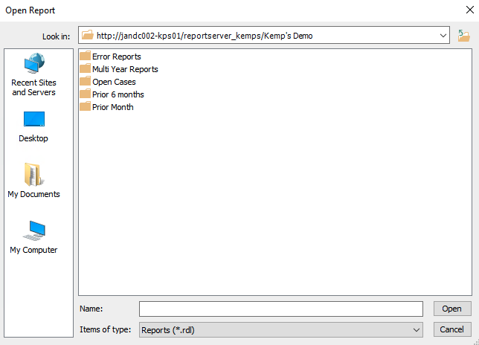479x345 pixels.
Task: Expand the Items of type dropdown
Action: (417, 329)
